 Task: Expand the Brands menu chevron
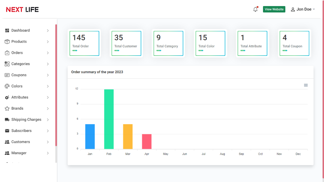(x=48, y=108)
